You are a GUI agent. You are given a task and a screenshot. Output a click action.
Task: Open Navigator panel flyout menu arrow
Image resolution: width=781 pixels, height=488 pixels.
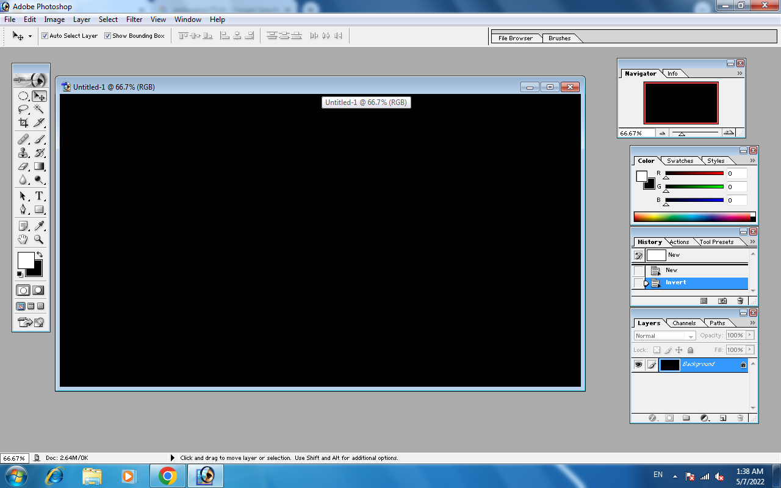pos(740,73)
